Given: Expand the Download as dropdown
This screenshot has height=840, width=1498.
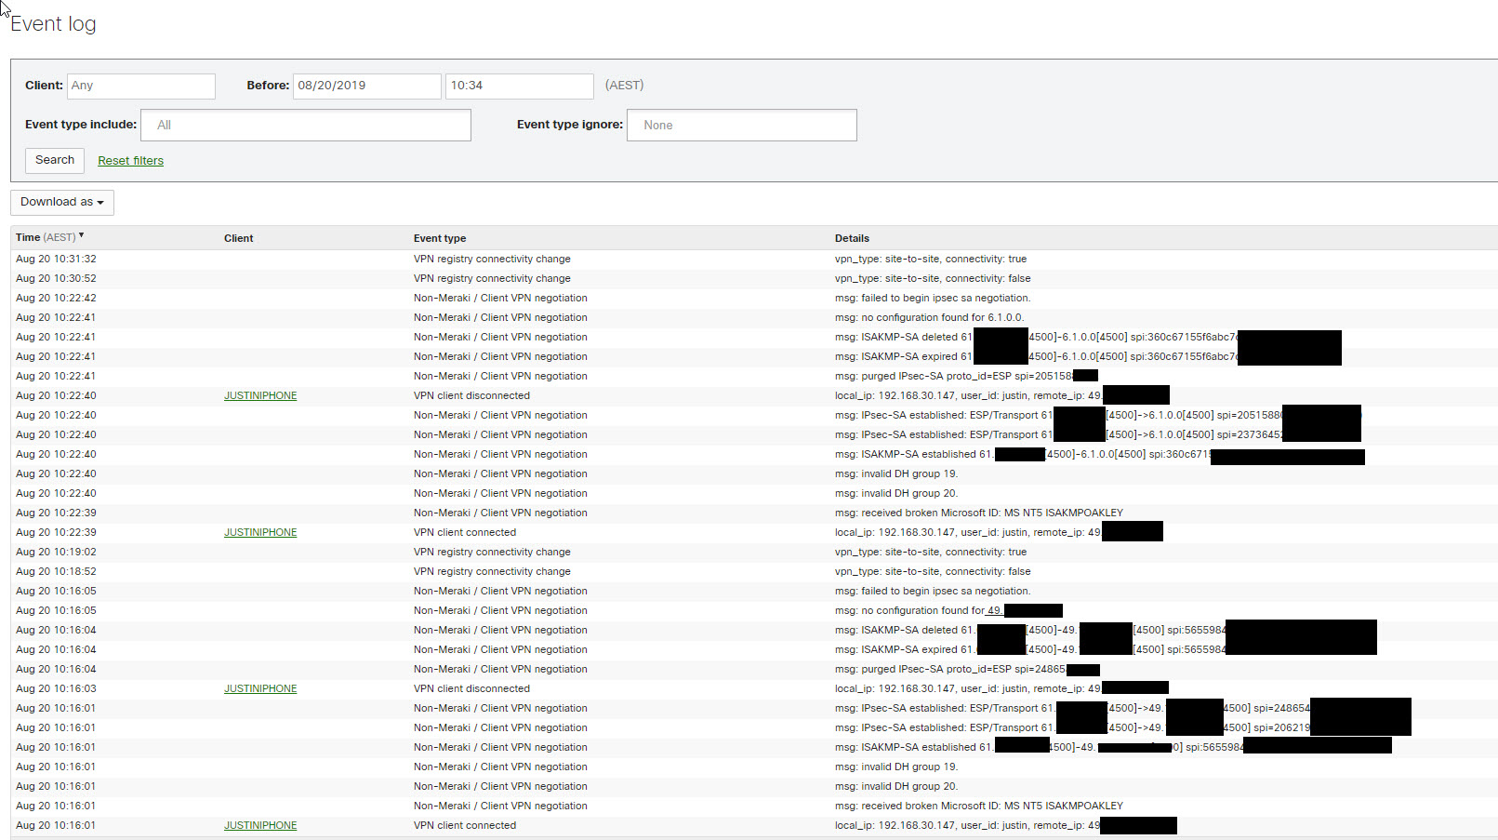Looking at the screenshot, I should click(62, 202).
